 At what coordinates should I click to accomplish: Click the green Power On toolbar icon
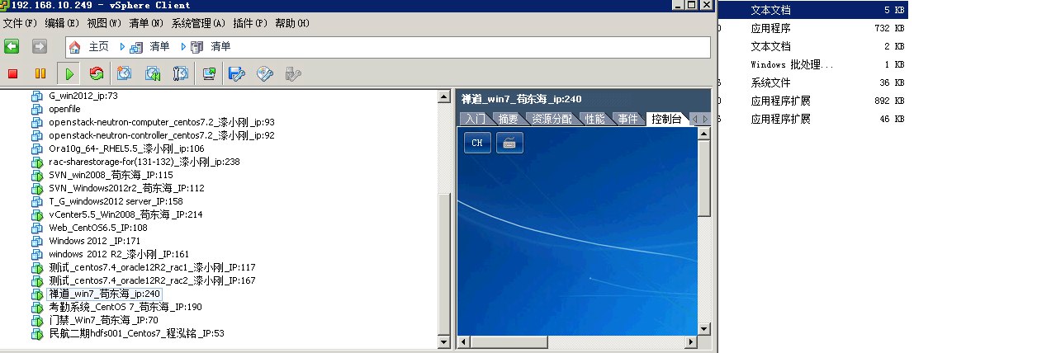(x=69, y=74)
